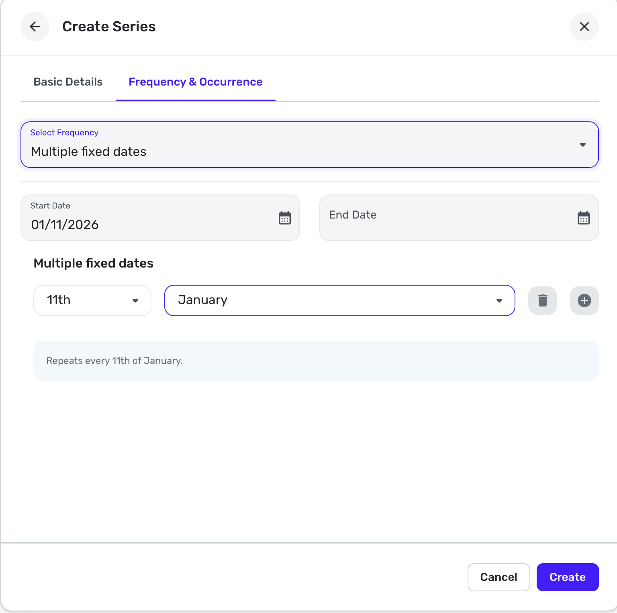Switch to the Basic Details tab
Screen dimensions: 617x613
(68, 82)
